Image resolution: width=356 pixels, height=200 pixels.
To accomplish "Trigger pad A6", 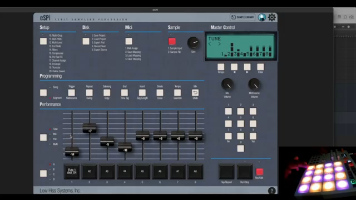I will 160,172.
